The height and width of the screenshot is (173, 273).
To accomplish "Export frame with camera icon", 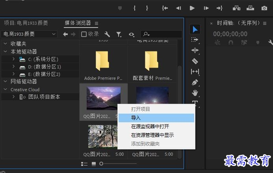I will pos(264,8).
